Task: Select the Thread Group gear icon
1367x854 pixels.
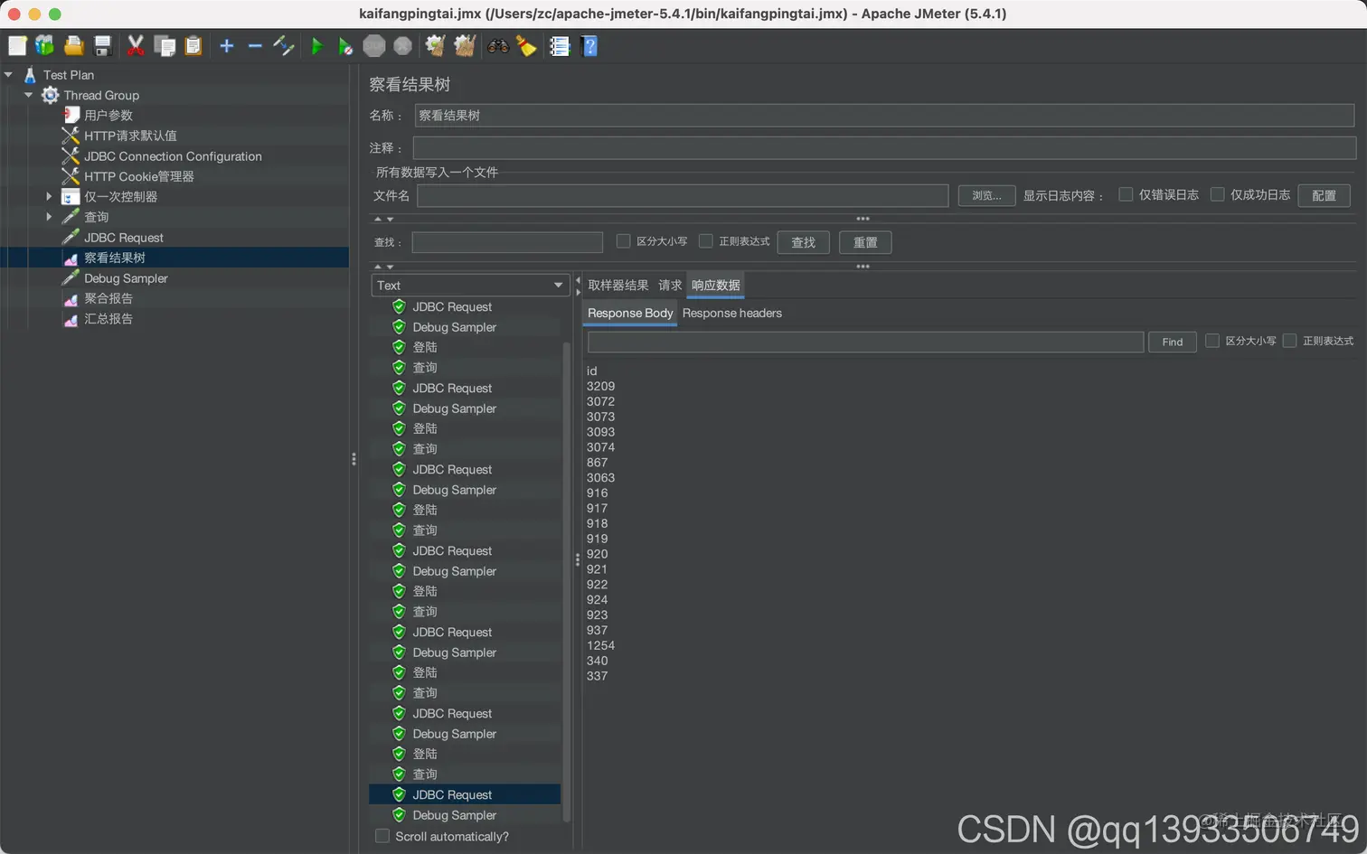Action: [x=51, y=95]
